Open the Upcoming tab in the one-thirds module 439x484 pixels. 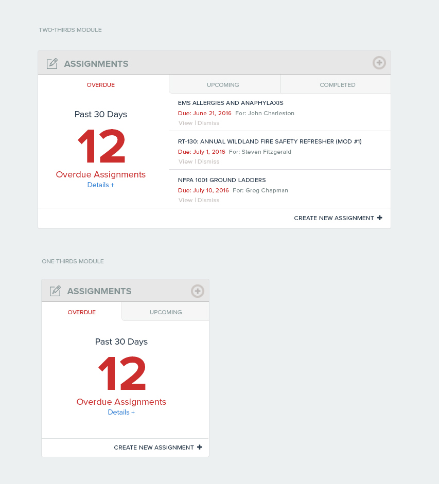165,312
